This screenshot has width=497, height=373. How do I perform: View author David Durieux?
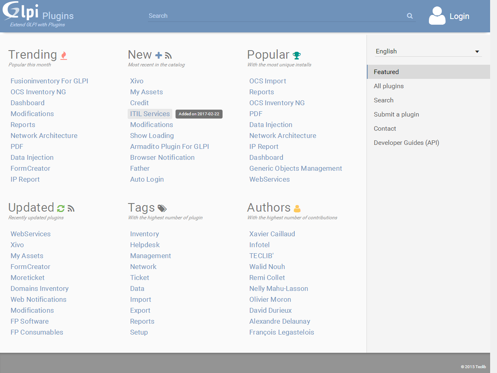click(270, 310)
